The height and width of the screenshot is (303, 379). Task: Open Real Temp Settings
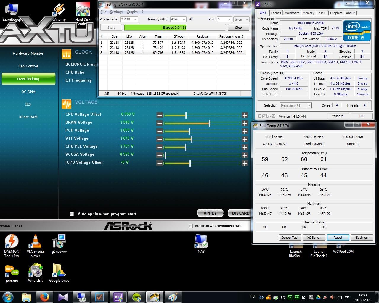click(x=362, y=238)
